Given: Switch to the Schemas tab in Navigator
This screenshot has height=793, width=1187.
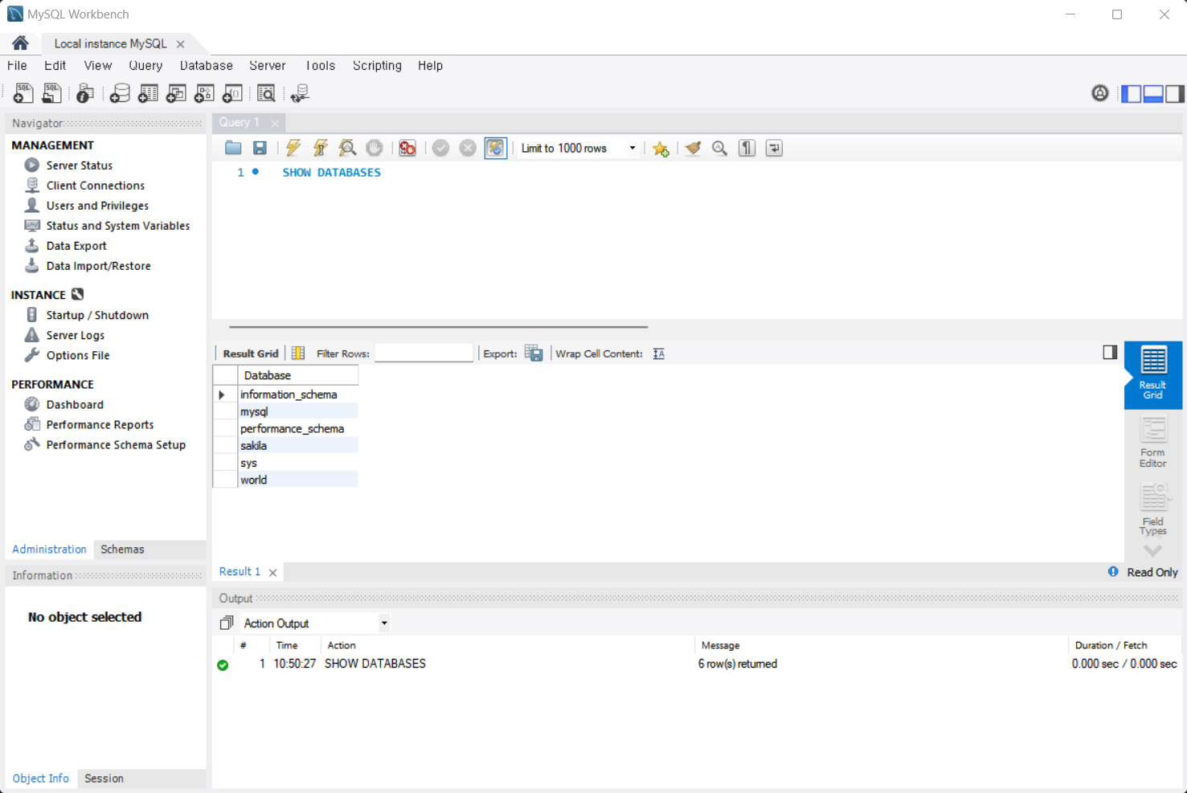Looking at the screenshot, I should point(122,550).
